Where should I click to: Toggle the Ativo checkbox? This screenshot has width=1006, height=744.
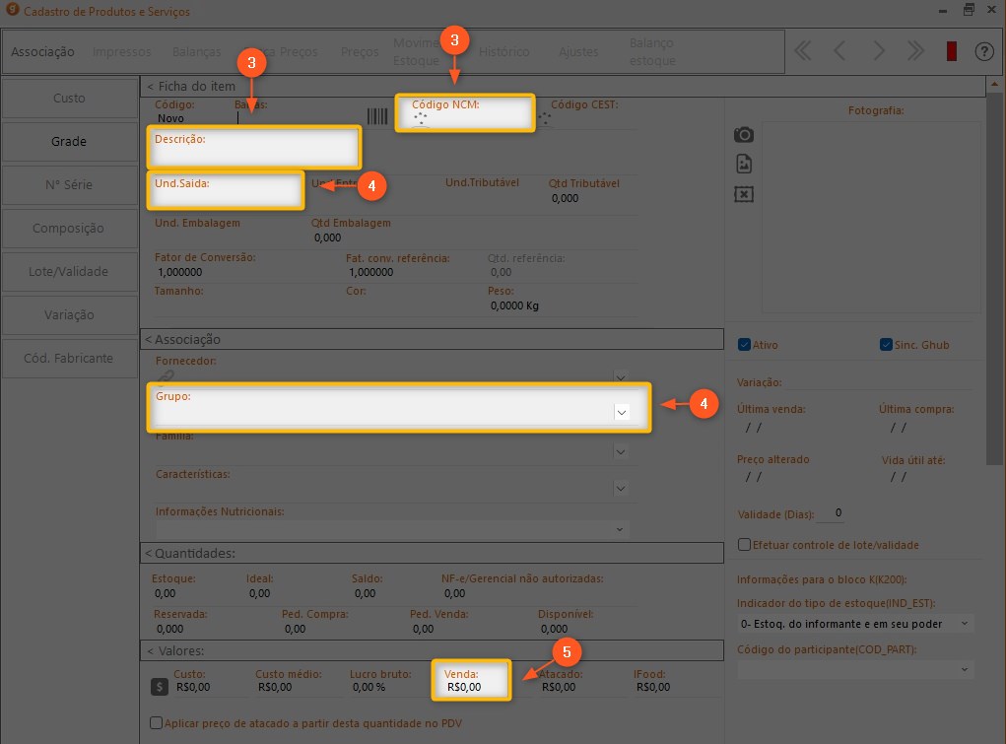pos(745,345)
